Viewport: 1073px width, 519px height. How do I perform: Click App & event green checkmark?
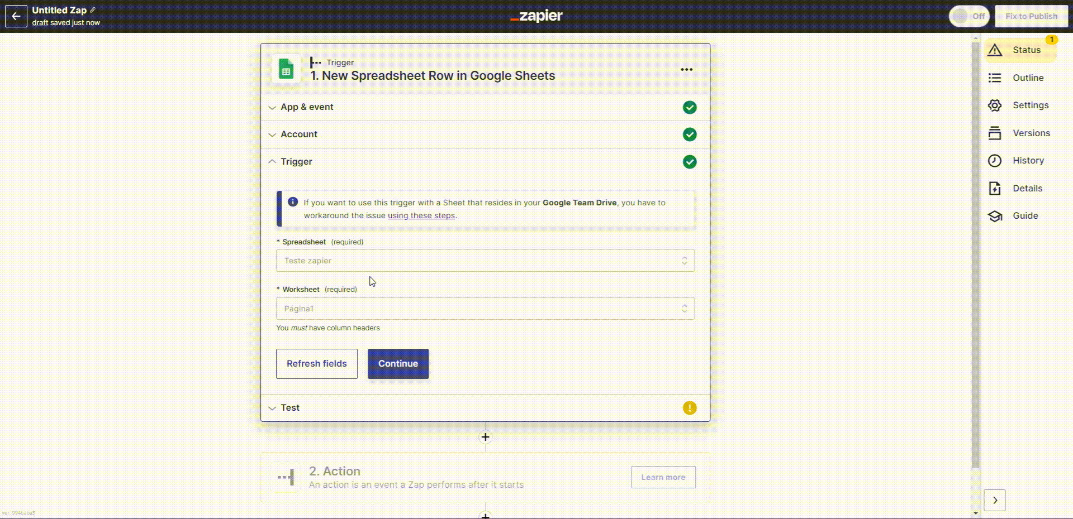(x=690, y=107)
